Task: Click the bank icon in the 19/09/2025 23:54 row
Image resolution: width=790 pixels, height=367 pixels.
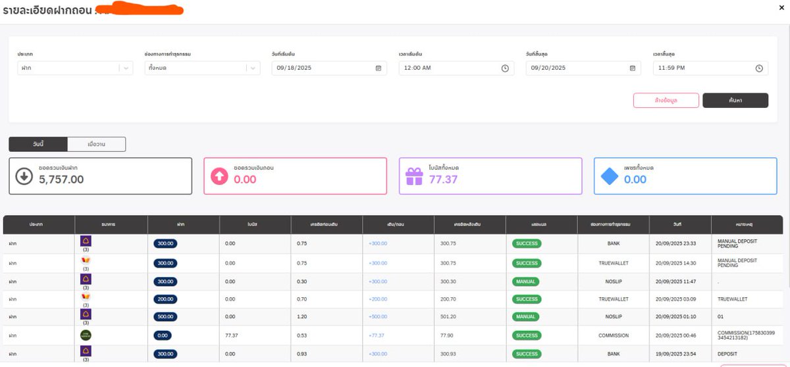Action: (86, 352)
